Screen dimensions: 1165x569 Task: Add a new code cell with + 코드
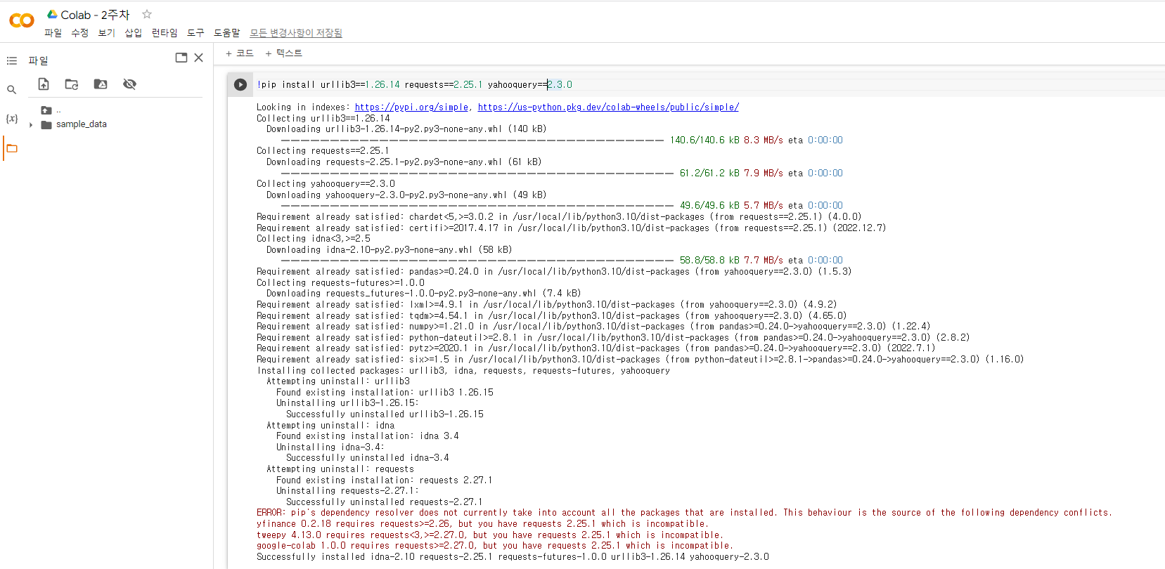(x=239, y=53)
